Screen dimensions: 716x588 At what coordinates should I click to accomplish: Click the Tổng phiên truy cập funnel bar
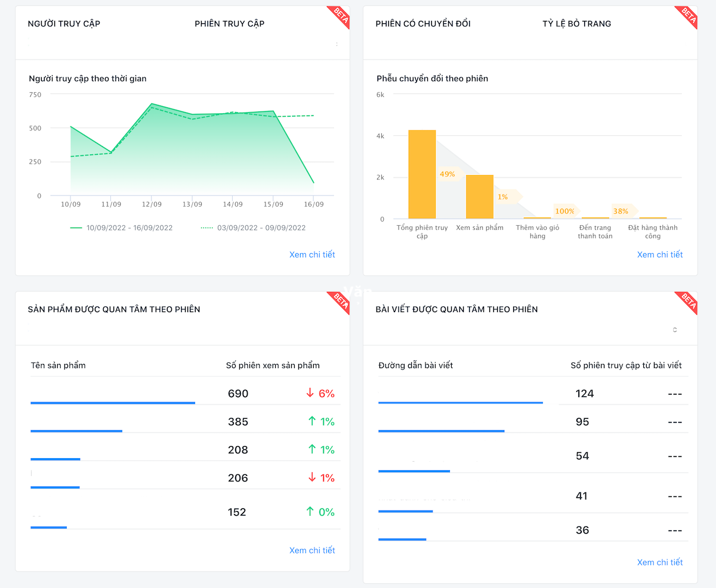pyautogui.click(x=422, y=175)
